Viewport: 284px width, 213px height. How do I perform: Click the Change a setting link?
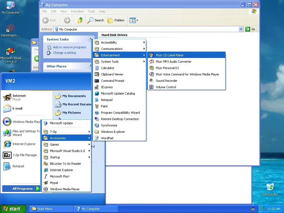[x=64, y=53]
